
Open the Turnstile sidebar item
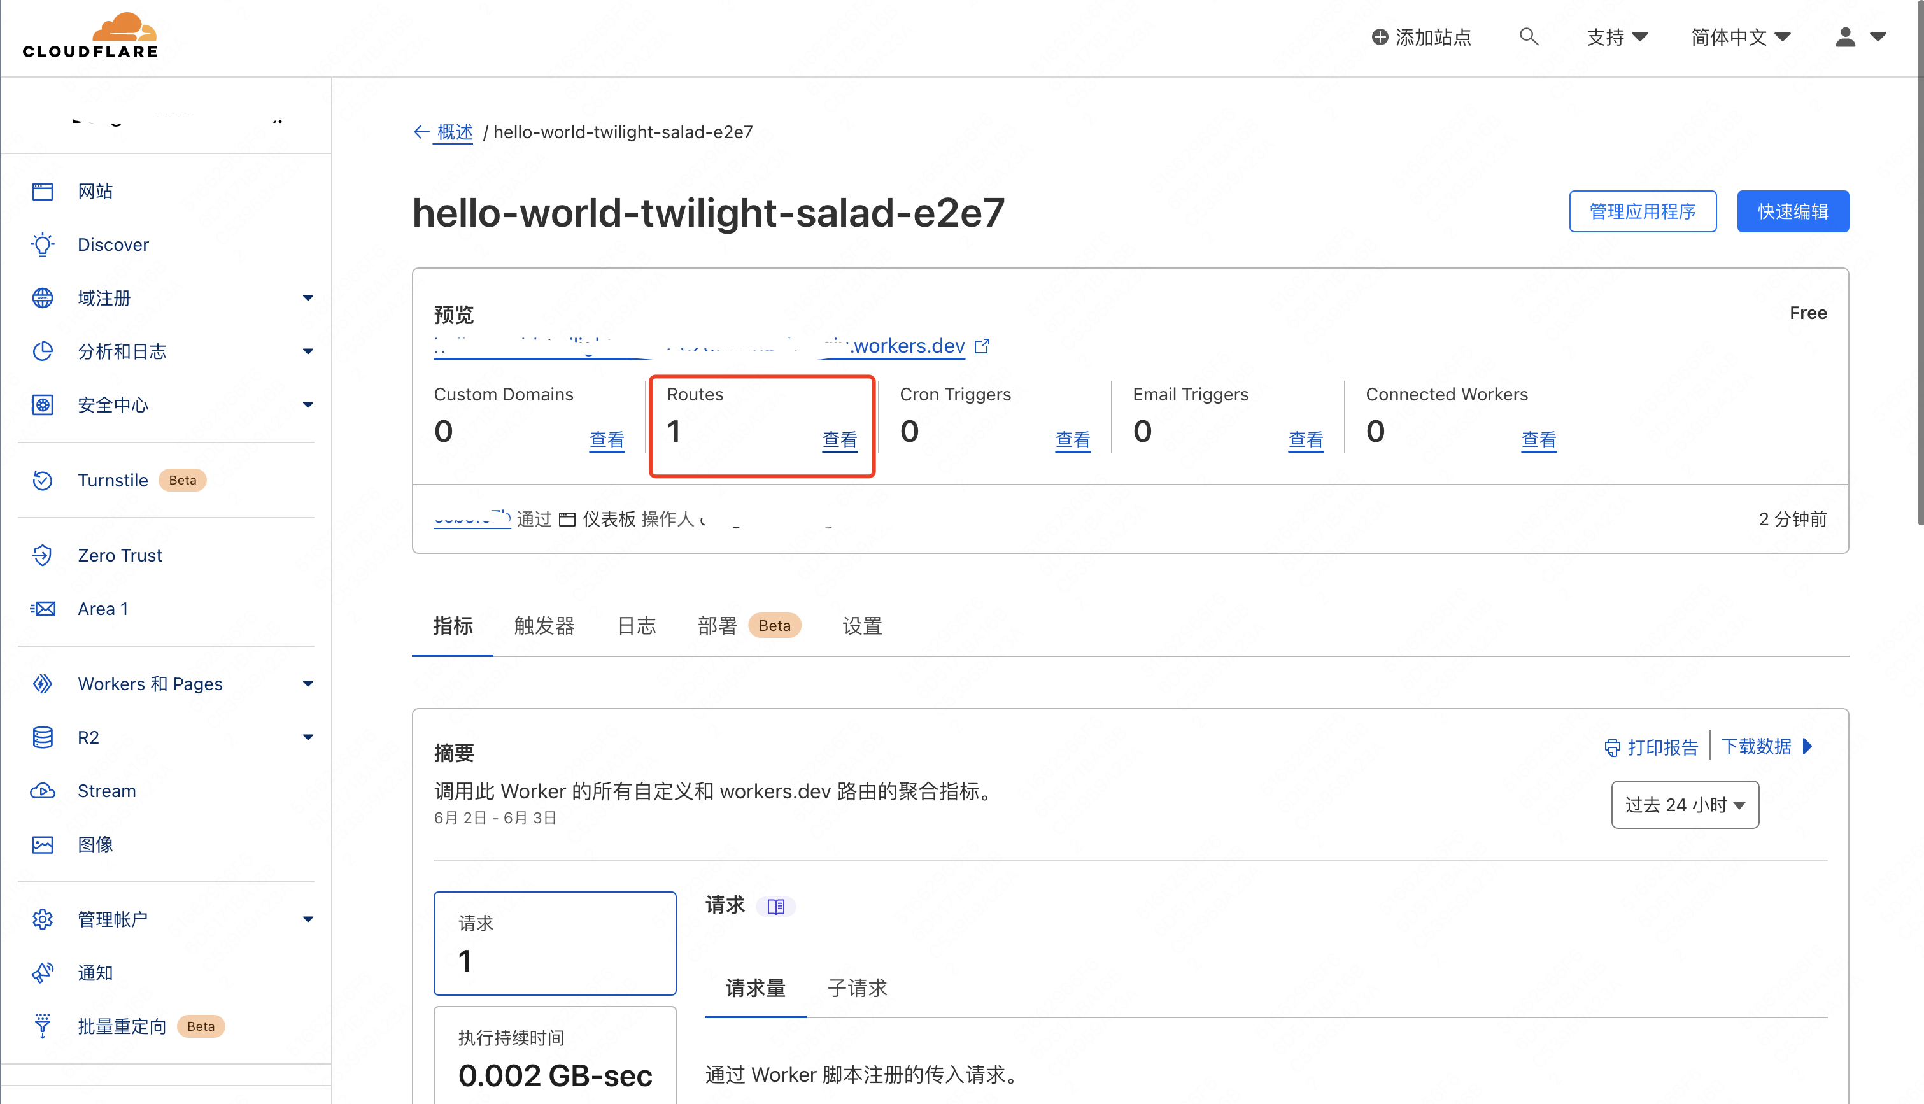click(x=113, y=480)
